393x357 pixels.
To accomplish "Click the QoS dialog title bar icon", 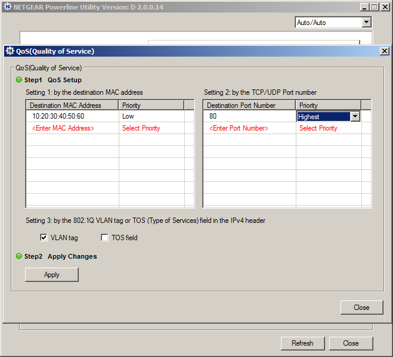I will pyautogui.click(x=10, y=51).
